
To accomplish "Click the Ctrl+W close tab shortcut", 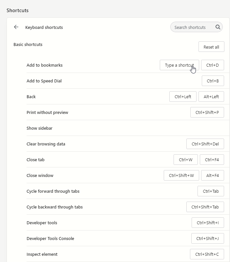I will (x=186, y=160).
